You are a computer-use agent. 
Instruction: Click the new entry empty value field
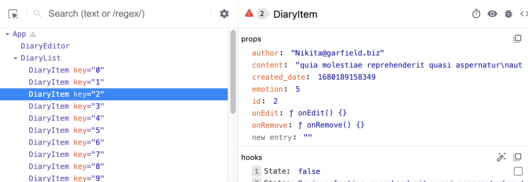(x=308, y=137)
